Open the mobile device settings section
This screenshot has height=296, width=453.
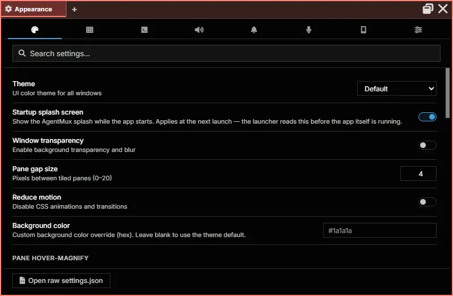(364, 30)
